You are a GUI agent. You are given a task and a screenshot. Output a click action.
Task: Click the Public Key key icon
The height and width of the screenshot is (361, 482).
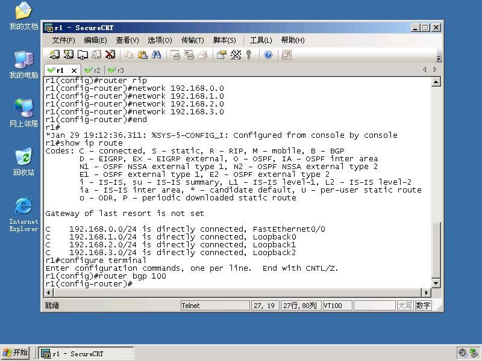tap(249, 55)
